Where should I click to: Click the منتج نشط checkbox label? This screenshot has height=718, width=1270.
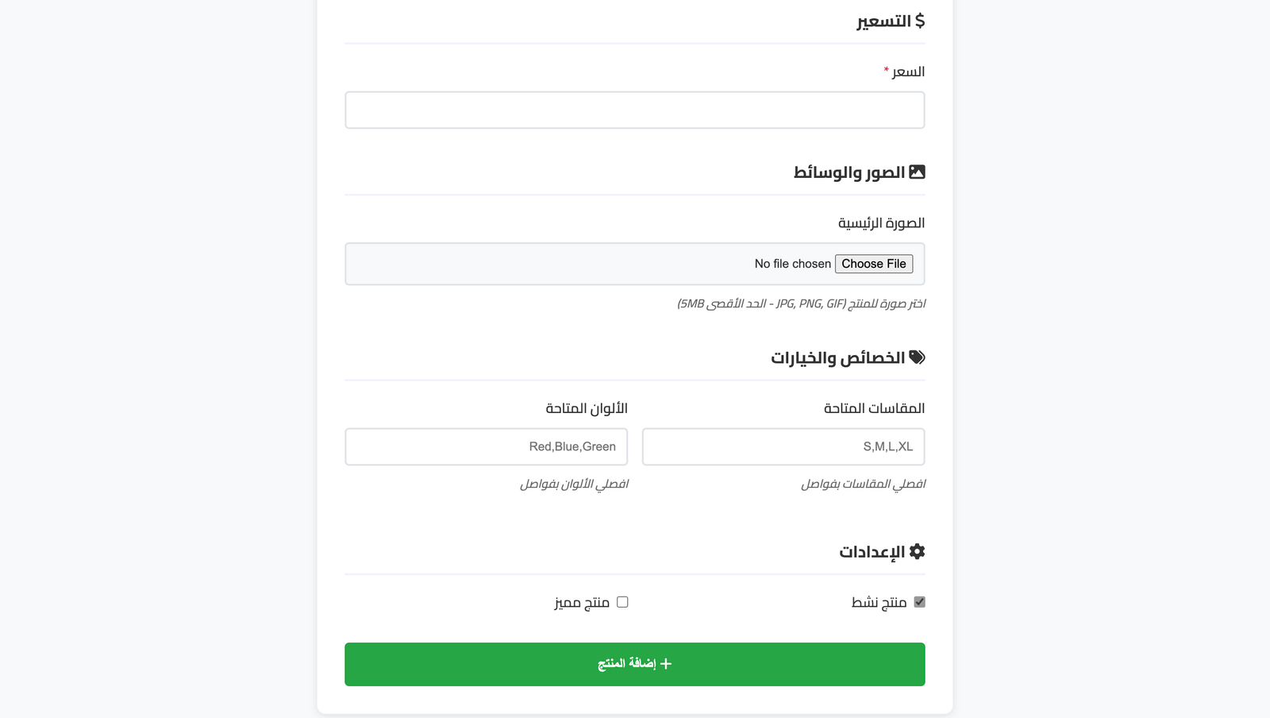tap(879, 603)
